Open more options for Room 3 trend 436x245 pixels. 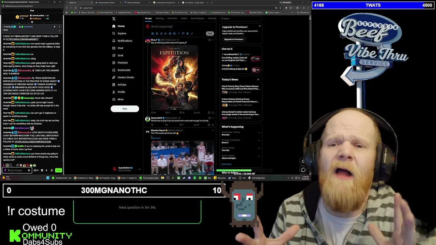[x=259, y=141]
